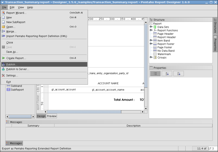Click the vertical Structure side tab
Viewport: 218px width, 152px height.
215,25
